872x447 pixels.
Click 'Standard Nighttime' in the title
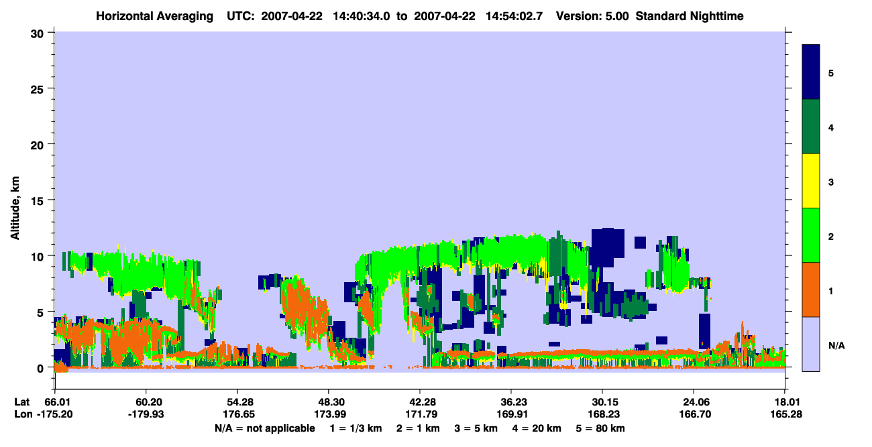[689, 16]
